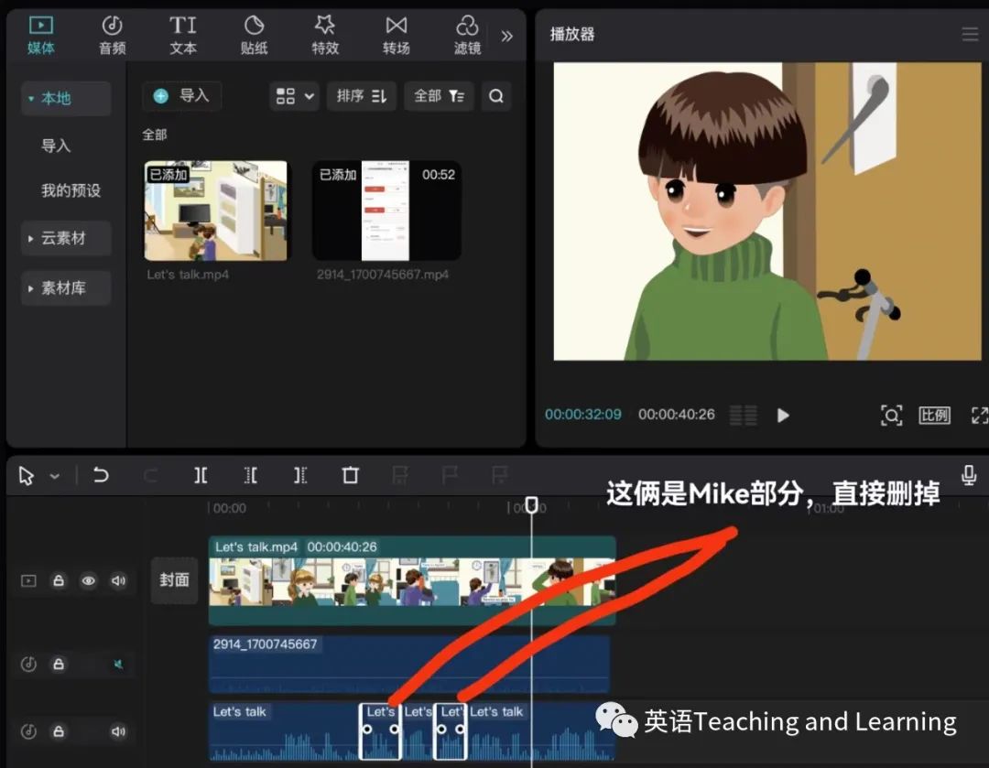Open the 滤镜 filters tab
Image resolution: width=989 pixels, height=768 pixels.
tap(467, 36)
